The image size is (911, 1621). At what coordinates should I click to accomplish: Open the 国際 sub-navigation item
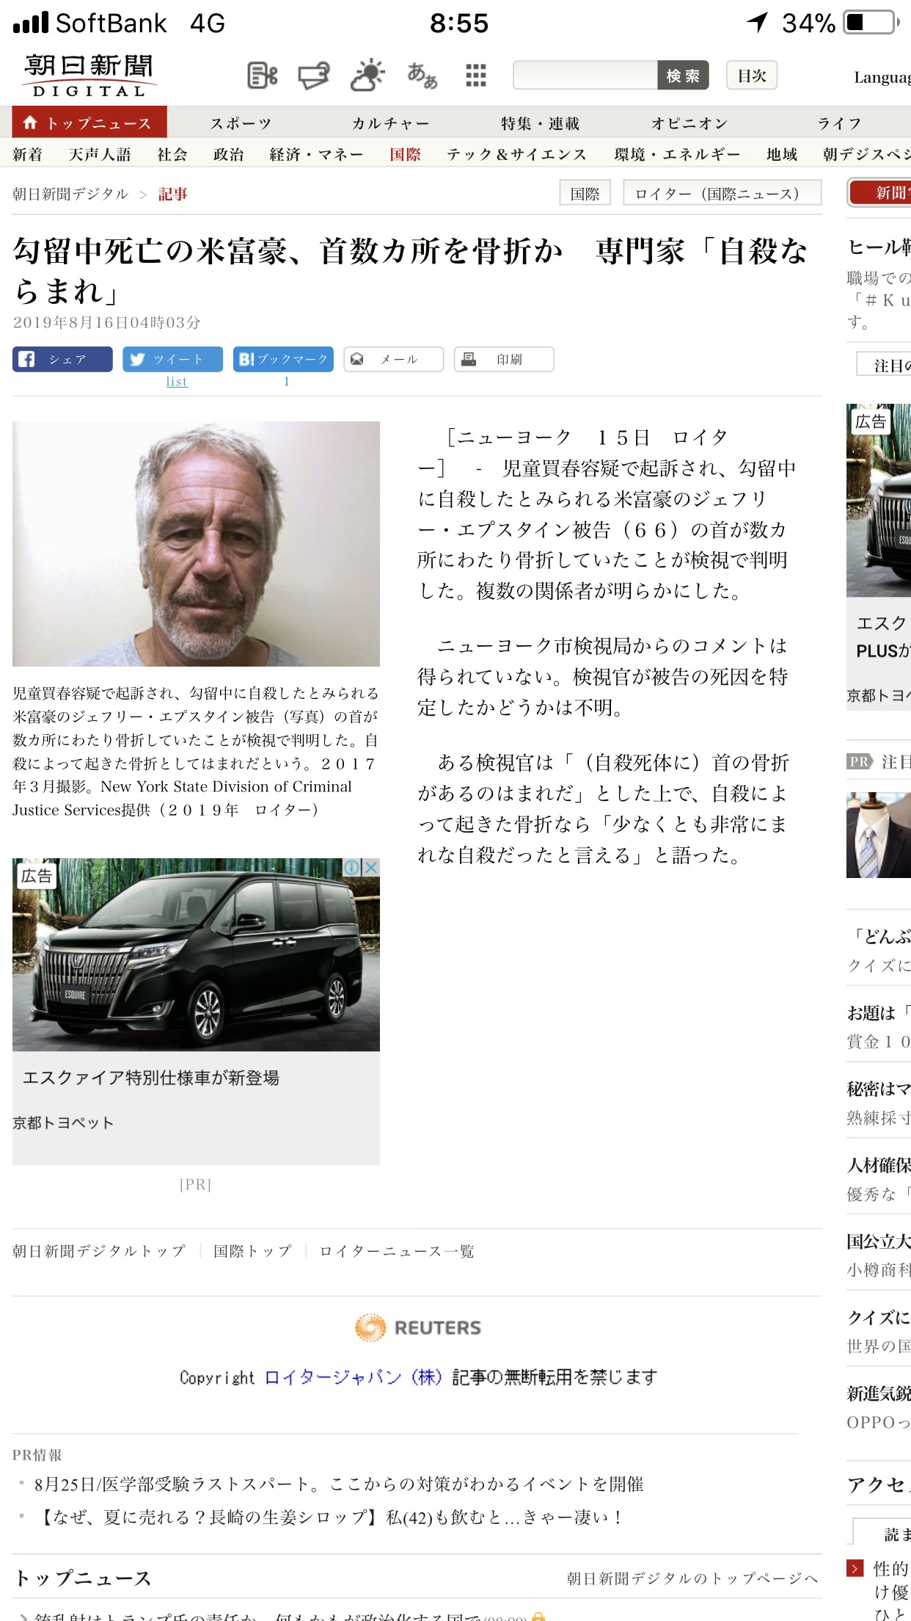[405, 154]
